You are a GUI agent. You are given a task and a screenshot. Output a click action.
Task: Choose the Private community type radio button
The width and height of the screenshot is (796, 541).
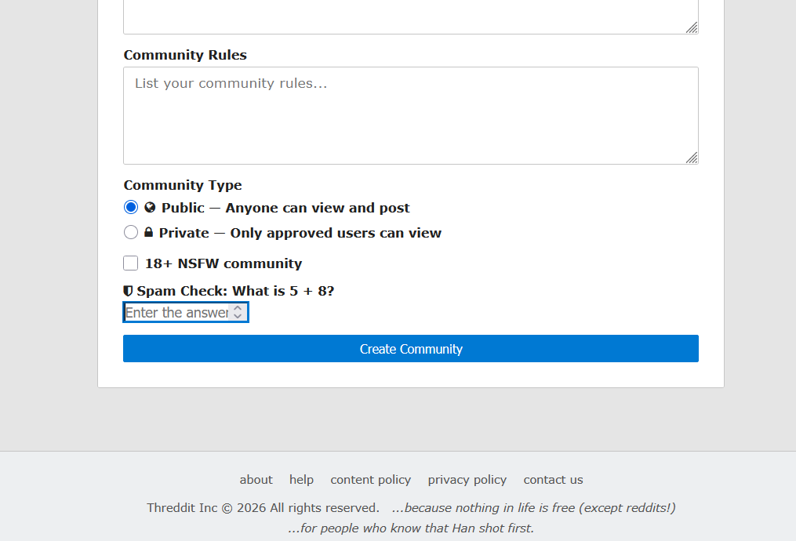click(x=131, y=233)
